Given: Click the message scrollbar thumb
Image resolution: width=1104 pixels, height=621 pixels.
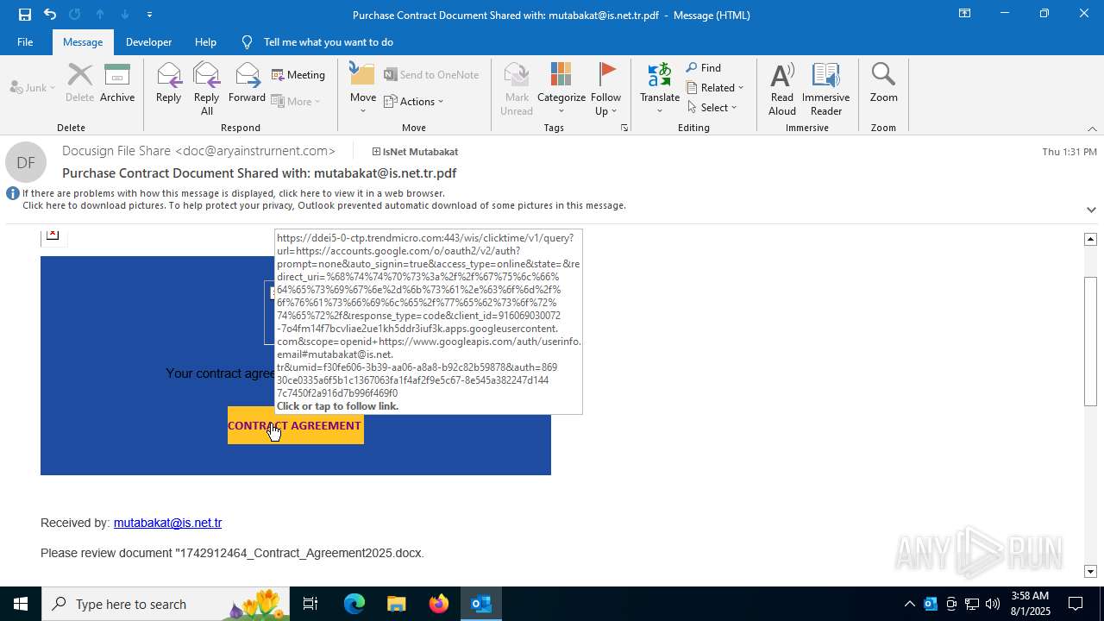Looking at the screenshot, I should point(1090,341).
